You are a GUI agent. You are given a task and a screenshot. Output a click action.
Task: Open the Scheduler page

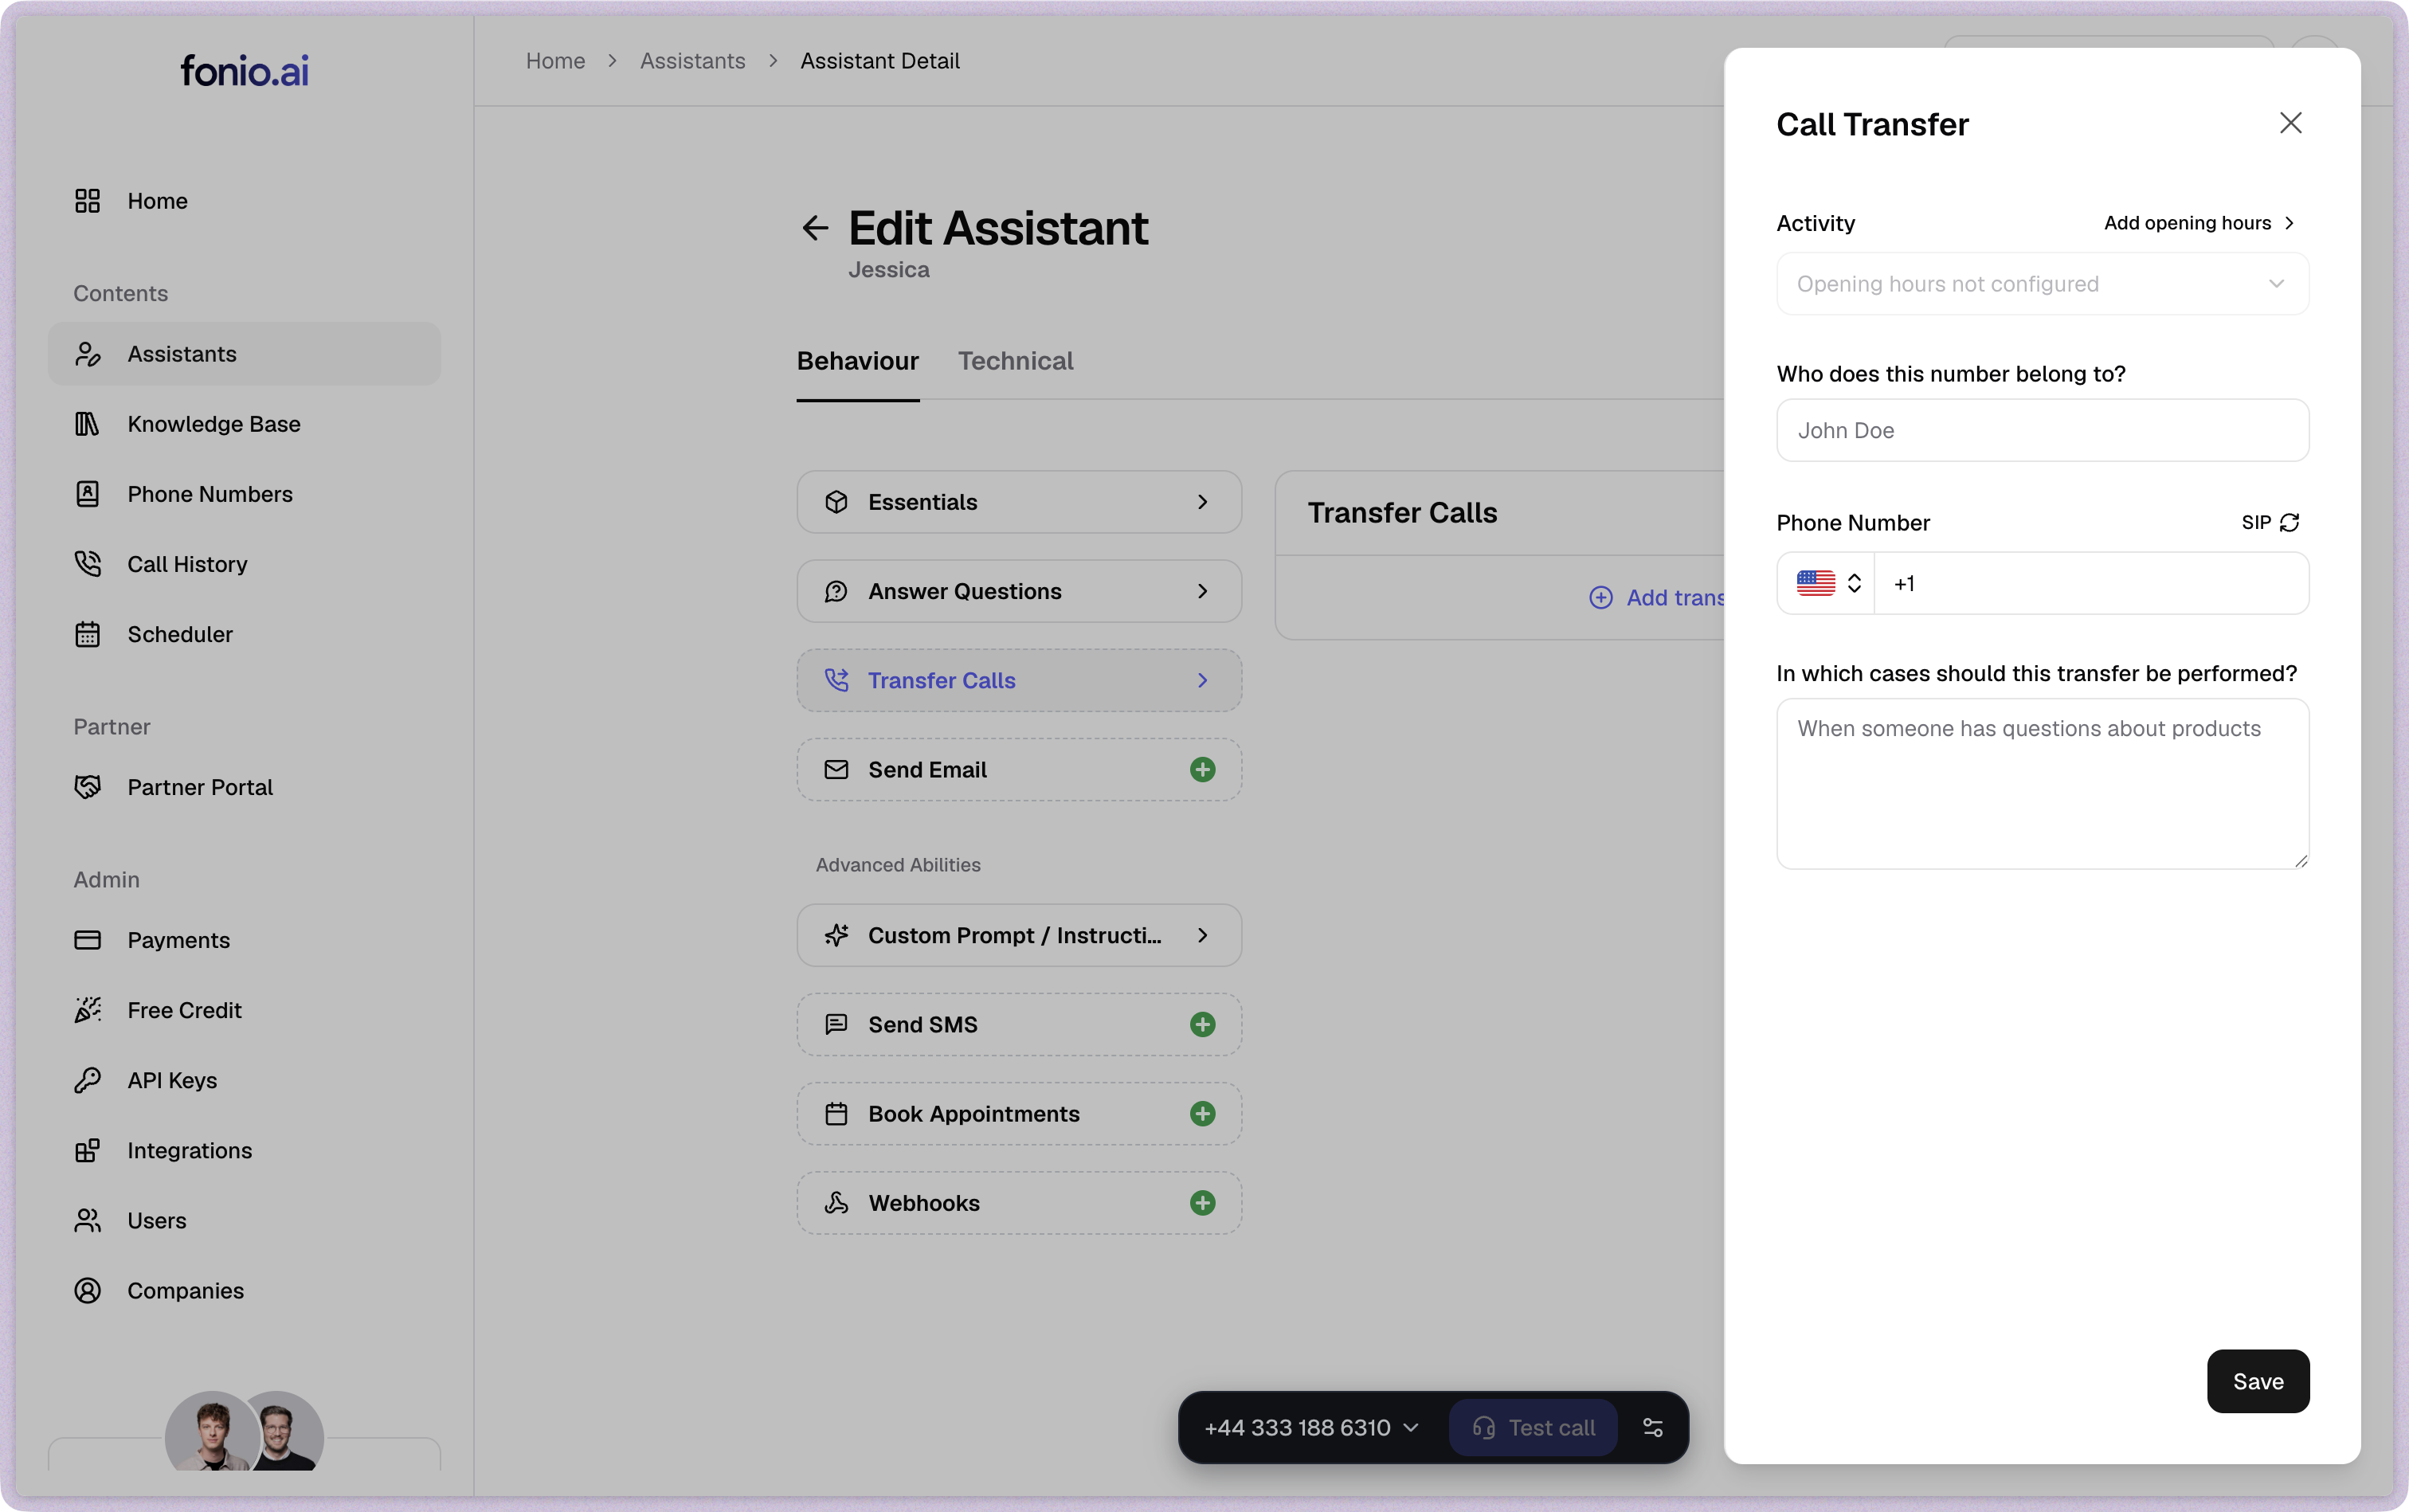click(x=180, y=634)
